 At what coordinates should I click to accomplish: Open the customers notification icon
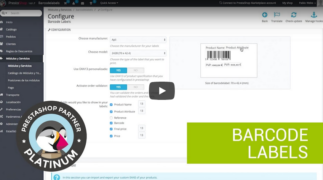74,3
